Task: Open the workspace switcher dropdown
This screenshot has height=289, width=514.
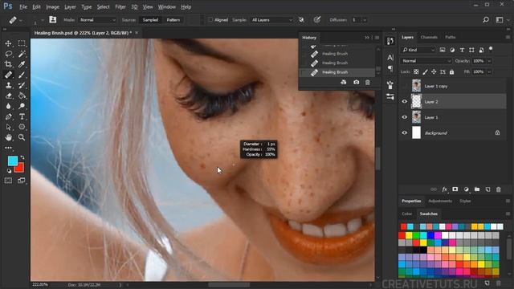Action: 501,20
